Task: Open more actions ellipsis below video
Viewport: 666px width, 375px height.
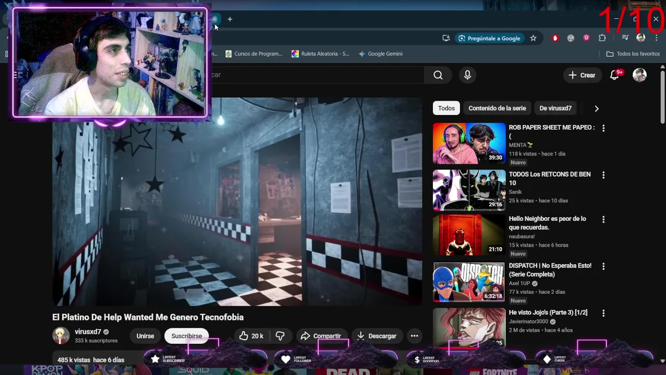Action: (414, 336)
